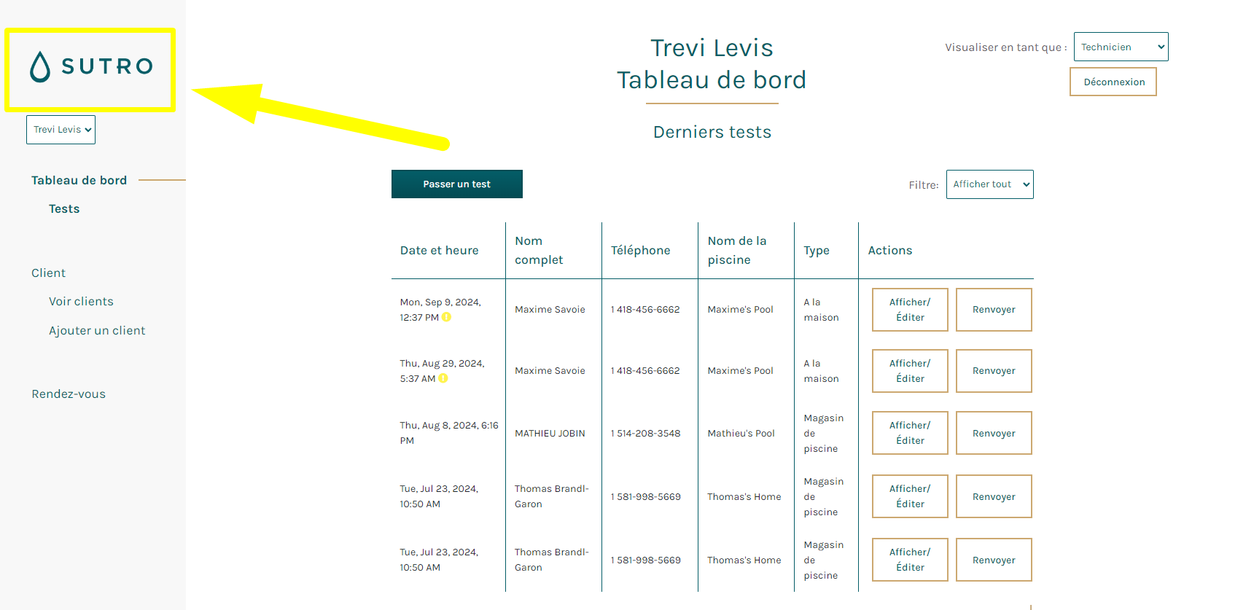Click the Type column header
Viewport: 1254px width, 610px height.
point(817,251)
